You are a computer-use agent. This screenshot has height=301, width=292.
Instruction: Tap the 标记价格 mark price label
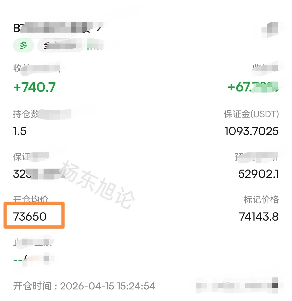click(261, 199)
